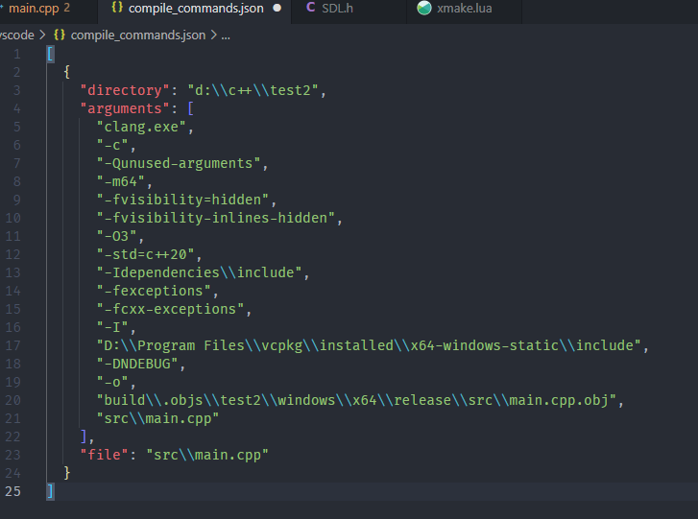Click the "-c" argument on line 6

(112, 145)
